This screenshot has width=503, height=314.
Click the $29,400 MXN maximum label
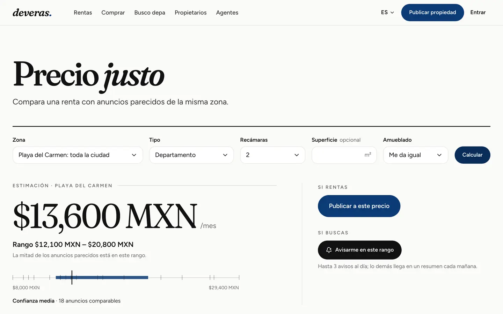tap(224, 287)
